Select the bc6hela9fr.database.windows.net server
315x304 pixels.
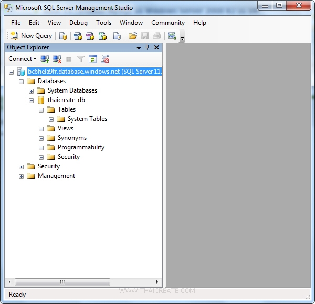94,72
